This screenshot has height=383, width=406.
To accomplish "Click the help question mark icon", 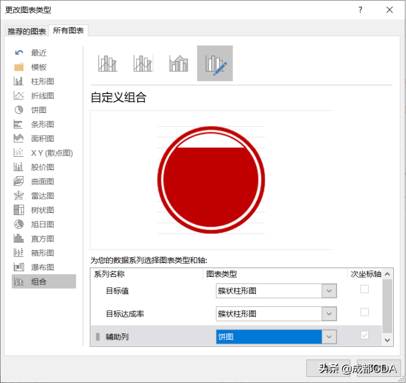I will coord(360,10).
